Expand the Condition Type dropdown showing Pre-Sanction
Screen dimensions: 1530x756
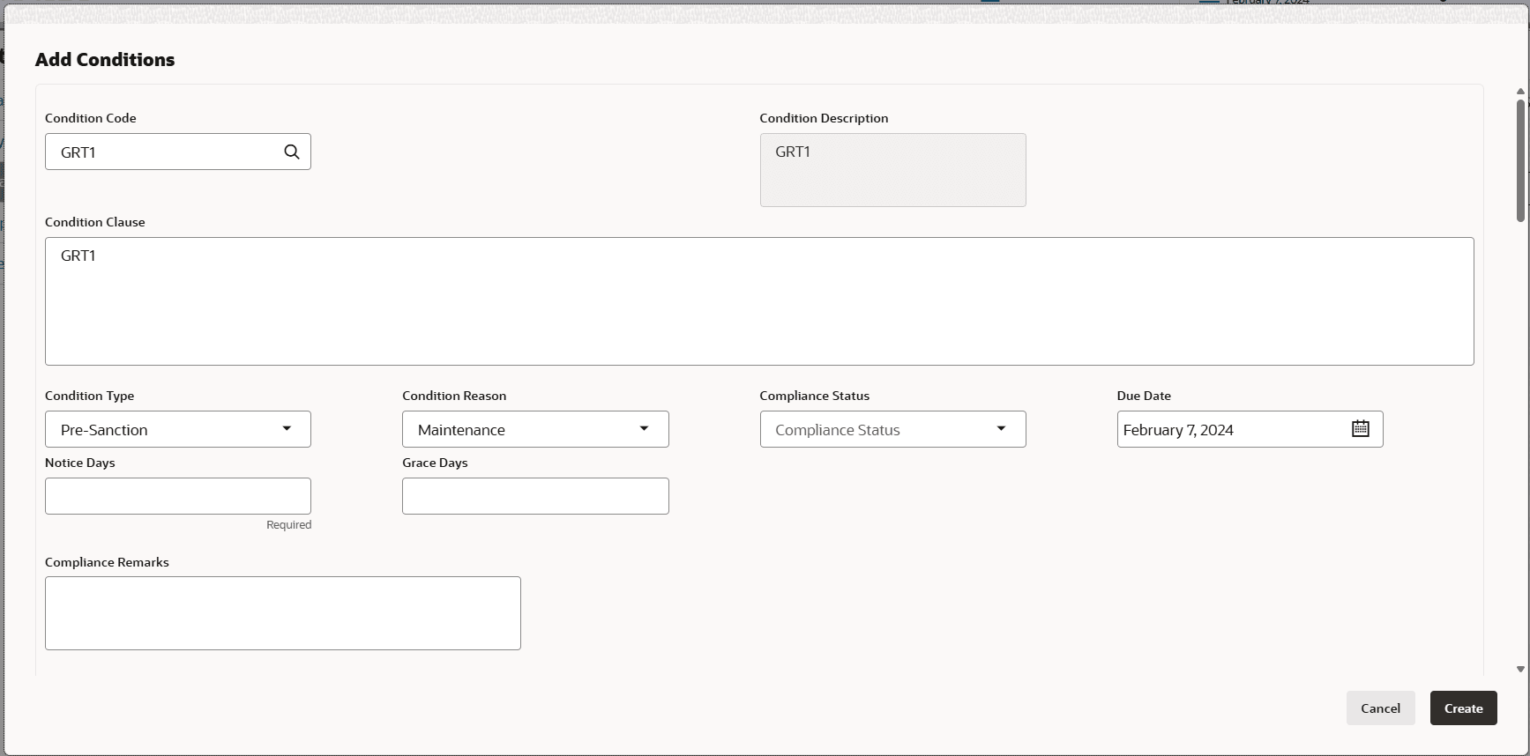click(x=178, y=429)
